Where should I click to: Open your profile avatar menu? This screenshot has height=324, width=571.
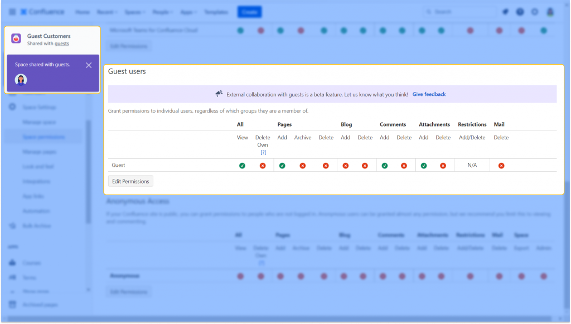click(549, 11)
